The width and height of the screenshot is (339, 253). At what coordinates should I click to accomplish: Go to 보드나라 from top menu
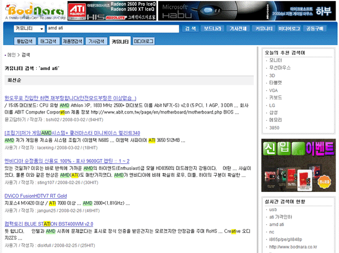[212, 29]
